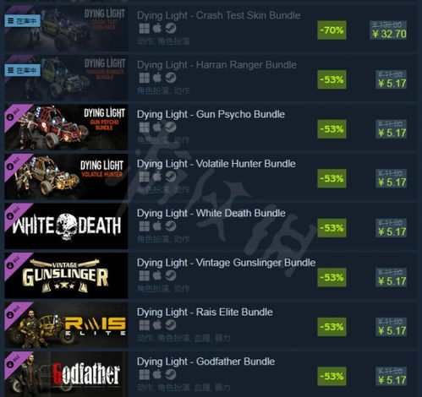Click the Windows icon under Crash Test Skin Bundle
The image size is (422, 397).
click(x=145, y=28)
